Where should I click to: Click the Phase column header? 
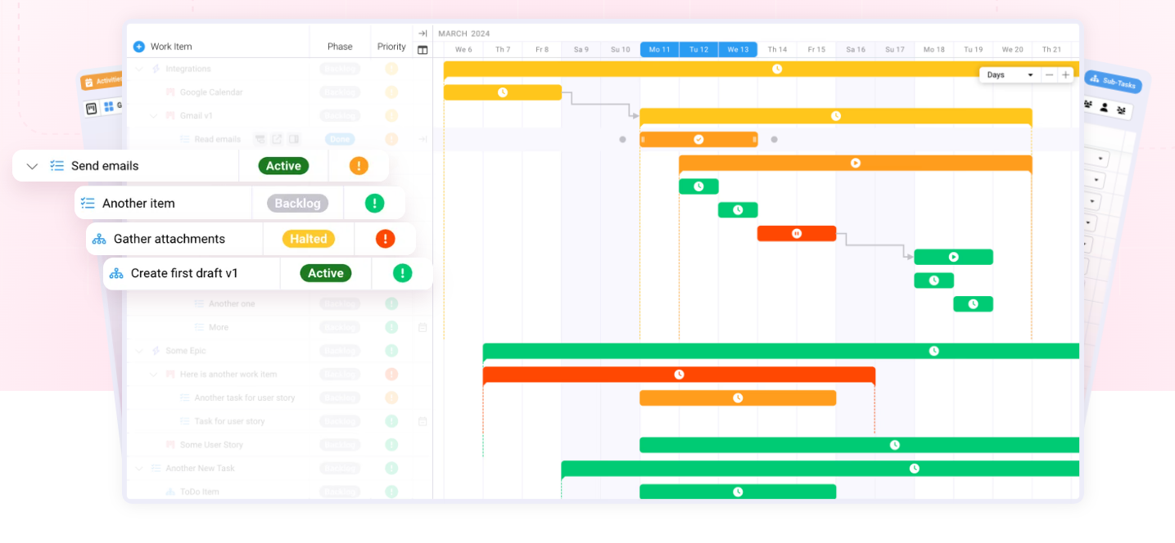tap(340, 45)
